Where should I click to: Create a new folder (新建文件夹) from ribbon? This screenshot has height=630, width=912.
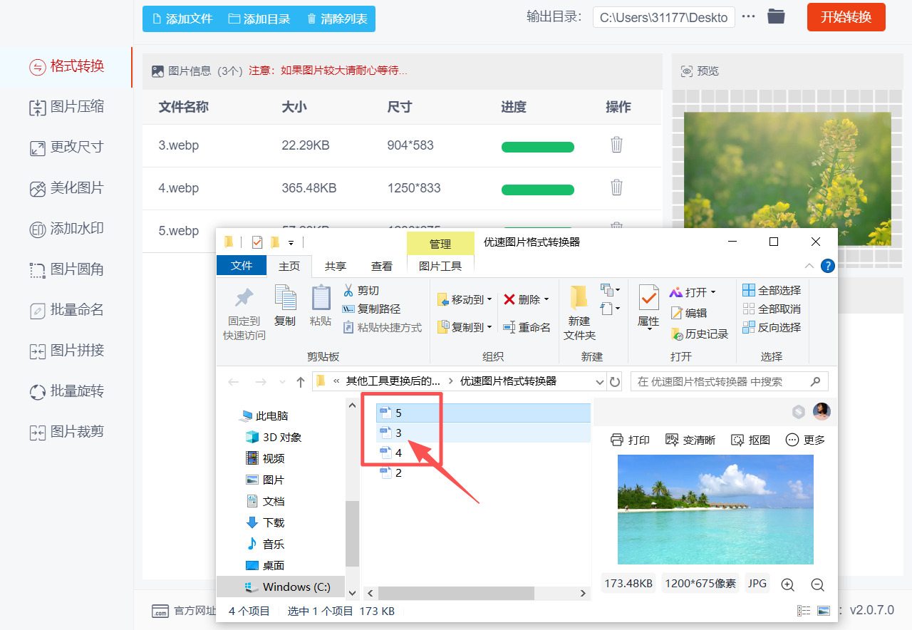pos(579,313)
